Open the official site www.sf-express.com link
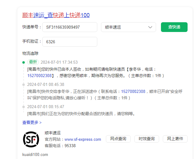 click(x=83, y=140)
